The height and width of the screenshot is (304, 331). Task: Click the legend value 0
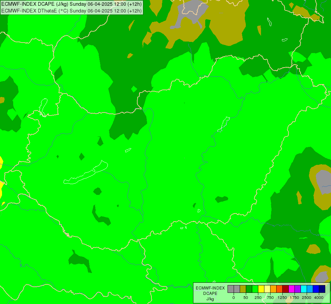(x=234, y=298)
